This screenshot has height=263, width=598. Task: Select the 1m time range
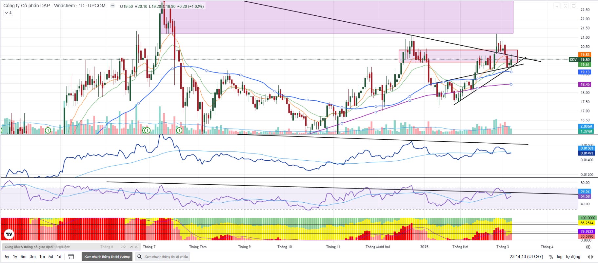click(42, 256)
